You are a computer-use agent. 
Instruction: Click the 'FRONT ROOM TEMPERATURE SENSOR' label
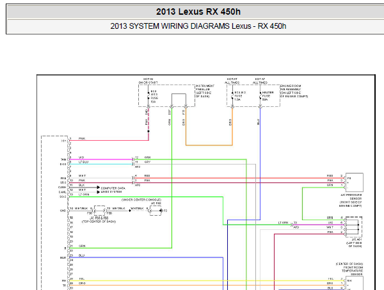point(353,271)
